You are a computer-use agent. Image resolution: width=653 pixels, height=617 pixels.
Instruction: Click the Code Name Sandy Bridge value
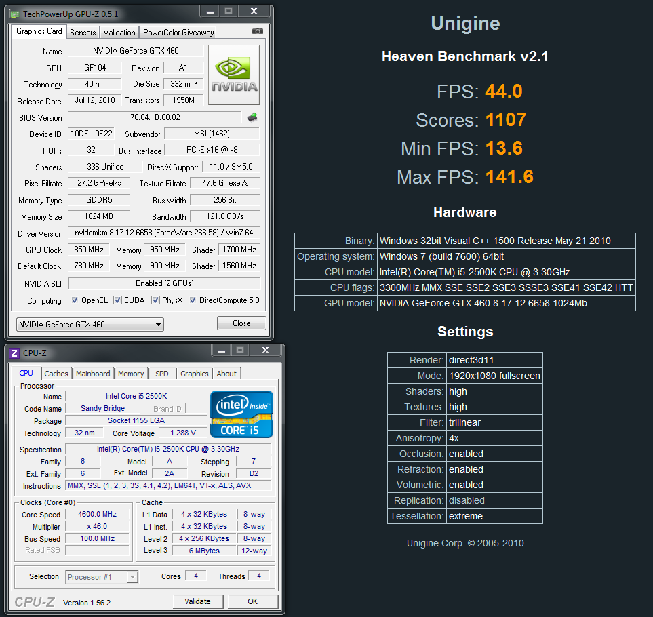point(103,408)
